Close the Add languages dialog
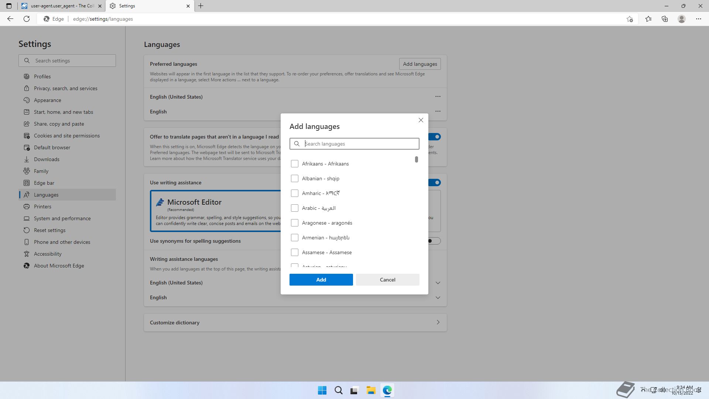The height and width of the screenshot is (399, 709). pyautogui.click(x=421, y=120)
